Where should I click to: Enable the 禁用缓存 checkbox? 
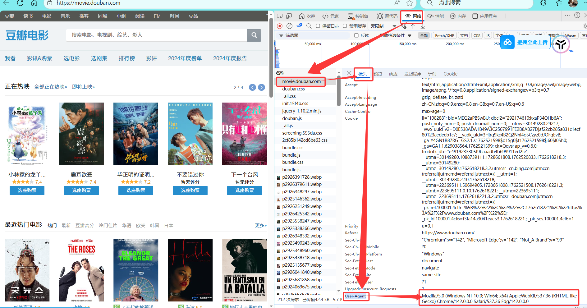coord(345,26)
